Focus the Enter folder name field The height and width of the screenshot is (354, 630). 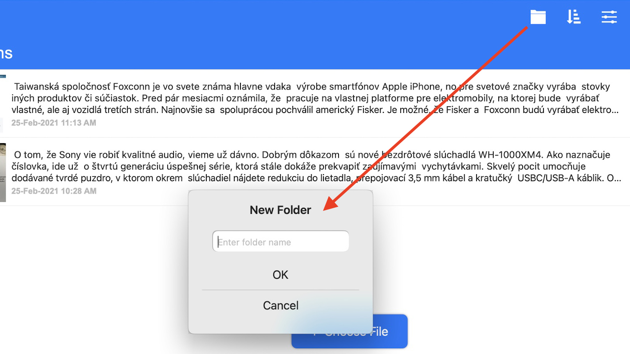(281, 241)
